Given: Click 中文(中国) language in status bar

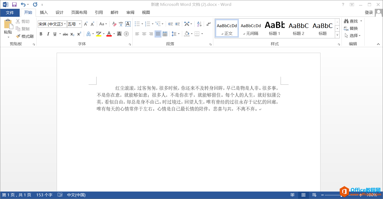Looking at the screenshot, I should coord(76,195).
